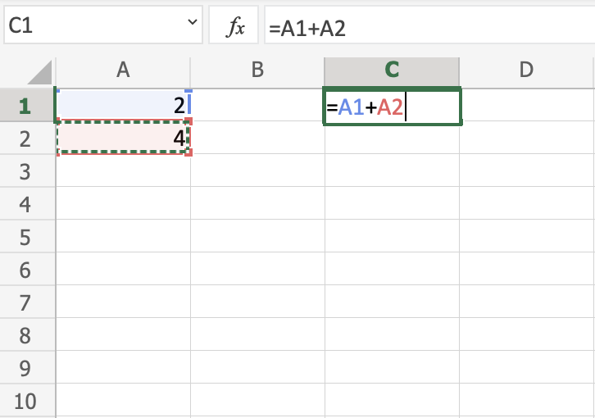
Task: Click cell A2 containing 4
Action: [x=123, y=139]
